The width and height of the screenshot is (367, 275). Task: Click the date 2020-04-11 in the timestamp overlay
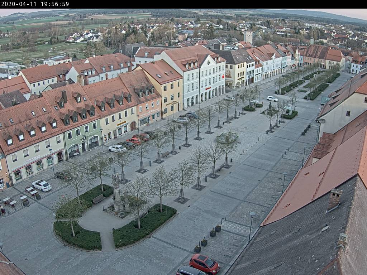(19, 4)
